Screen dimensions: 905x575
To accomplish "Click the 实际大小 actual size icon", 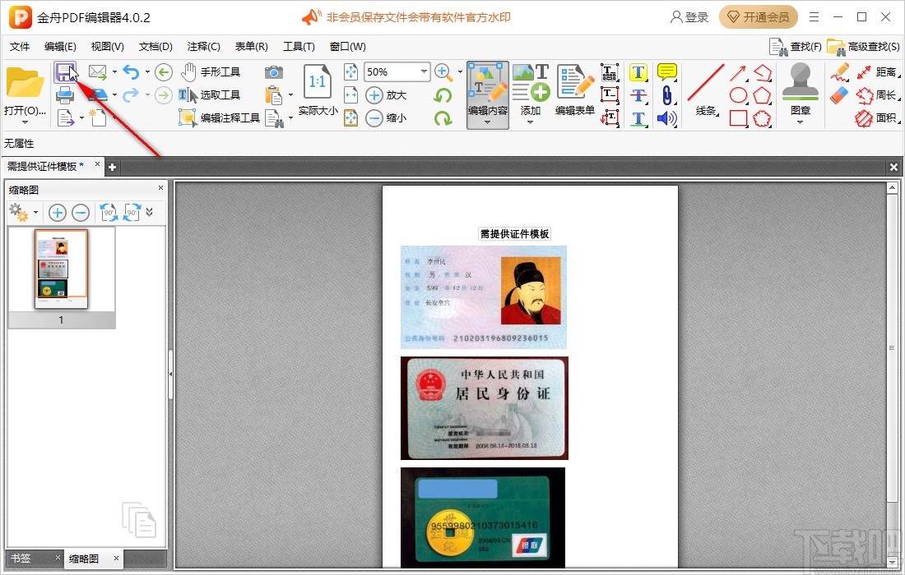I will [317, 82].
